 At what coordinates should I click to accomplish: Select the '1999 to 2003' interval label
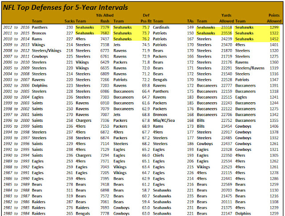point(16,103)
